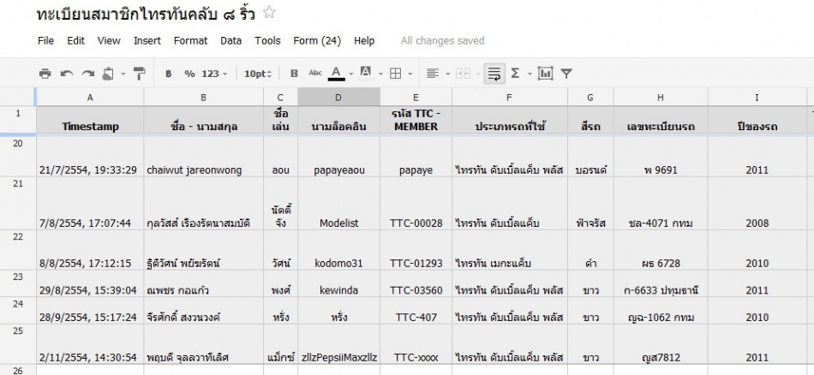Expand the sigma functions dropdown arrow
This screenshot has height=375, width=814.
tap(530, 74)
